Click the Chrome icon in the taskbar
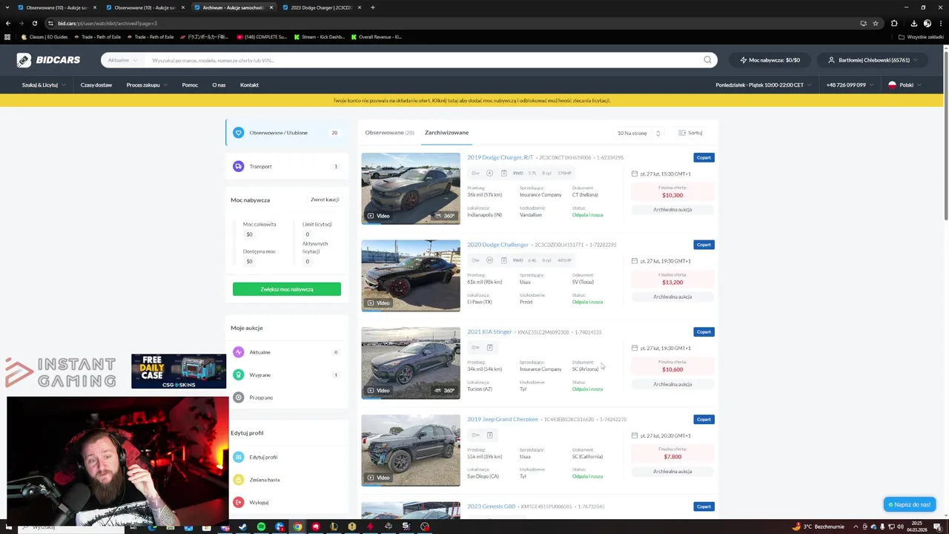Image resolution: width=949 pixels, height=534 pixels. pyautogui.click(x=297, y=527)
